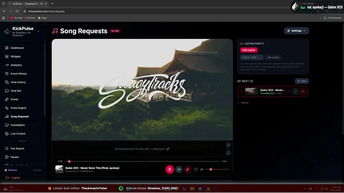Open the All Bookmarks folder

(332, 18)
